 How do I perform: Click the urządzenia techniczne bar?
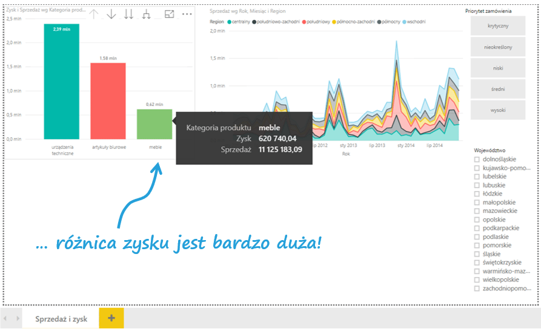[61, 82]
